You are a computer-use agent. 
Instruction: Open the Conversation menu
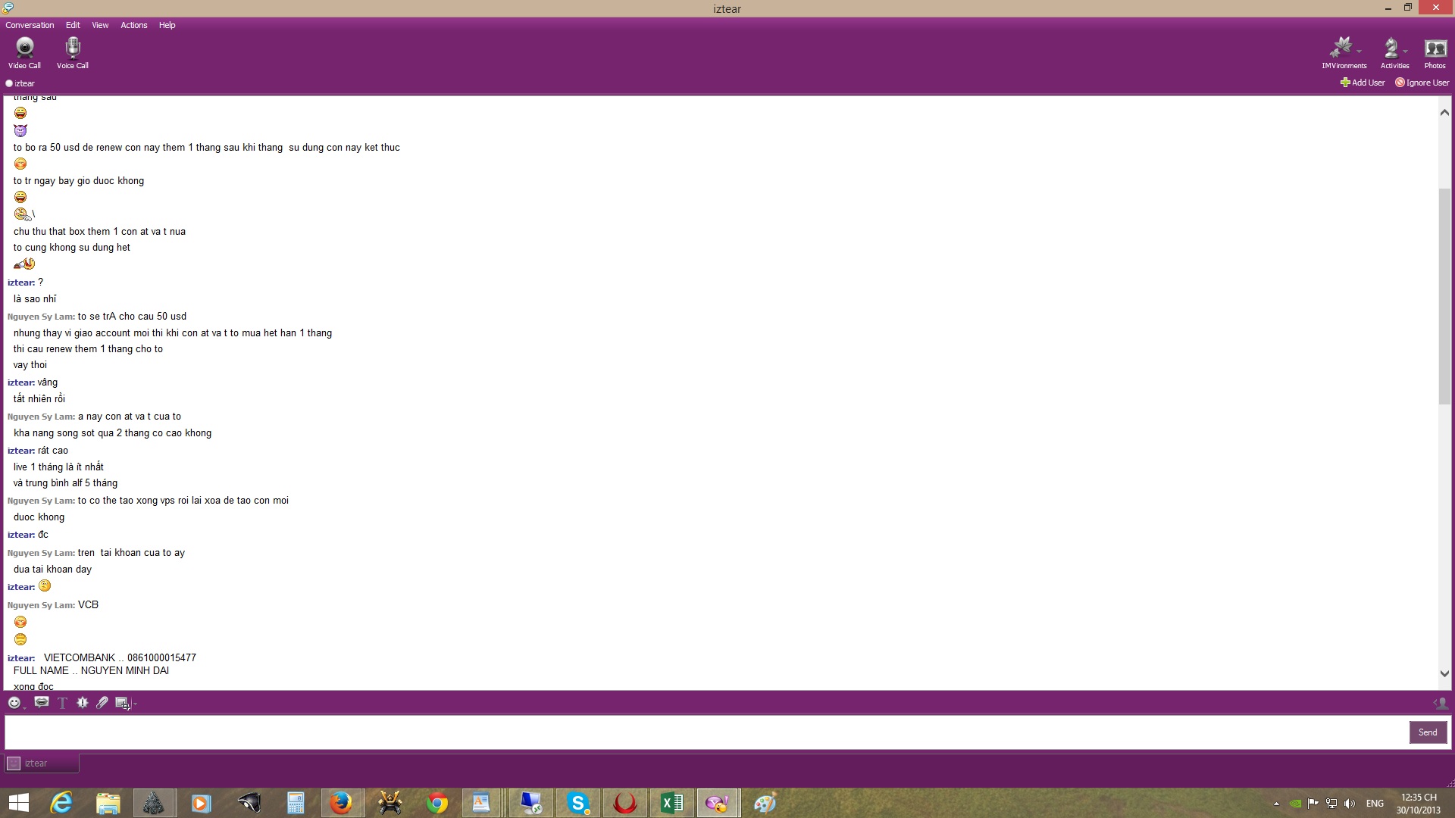30,25
